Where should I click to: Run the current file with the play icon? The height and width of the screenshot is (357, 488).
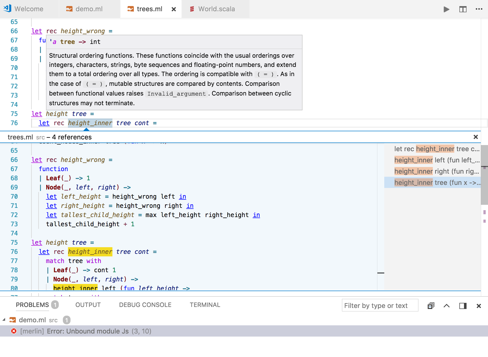(x=446, y=9)
